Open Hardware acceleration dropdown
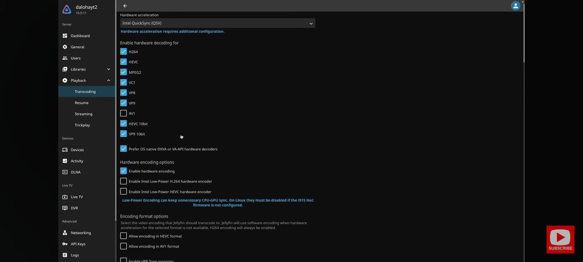 click(x=218, y=23)
